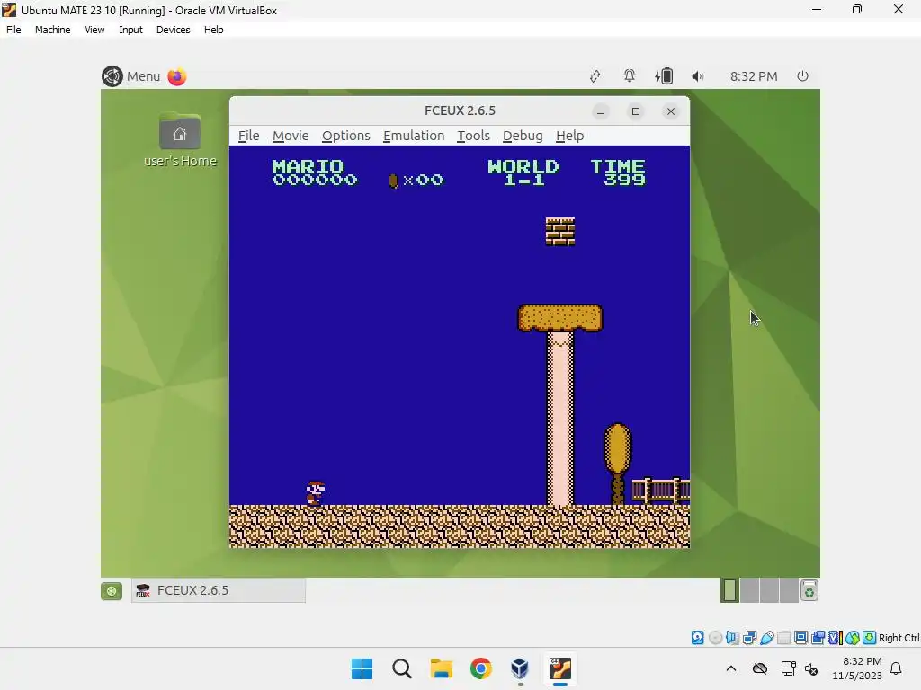Open VirtualBox Help menu
The width and height of the screenshot is (921, 690).
point(214,30)
